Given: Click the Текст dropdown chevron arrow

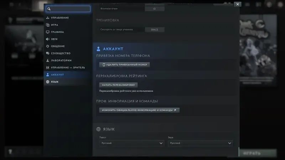Looking at the screenshot, I should click(x=161, y=143).
